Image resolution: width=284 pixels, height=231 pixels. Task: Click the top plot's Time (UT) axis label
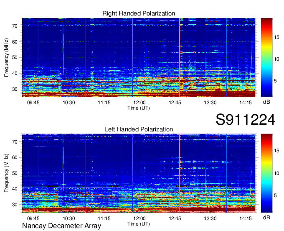(x=139, y=108)
